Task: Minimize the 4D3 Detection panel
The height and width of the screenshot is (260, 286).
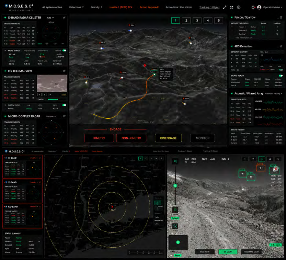Action: pyautogui.click(x=278, y=47)
